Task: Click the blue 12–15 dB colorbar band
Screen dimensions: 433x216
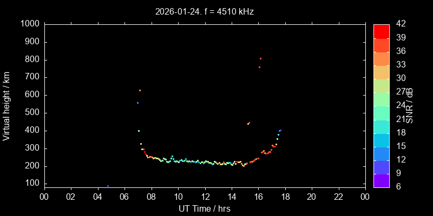Action: point(381,153)
